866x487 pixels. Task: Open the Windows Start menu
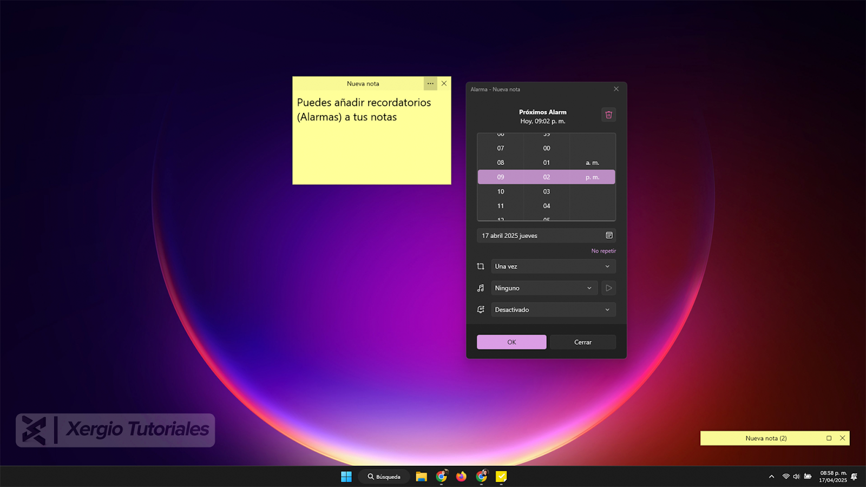(346, 477)
